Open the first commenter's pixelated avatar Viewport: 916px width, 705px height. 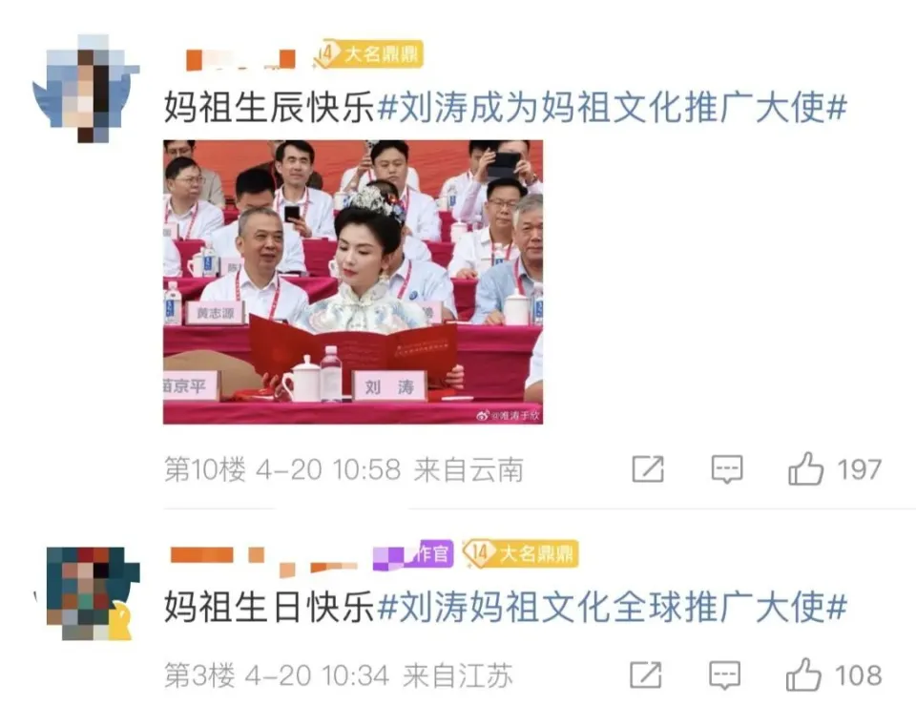tap(86, 88)
